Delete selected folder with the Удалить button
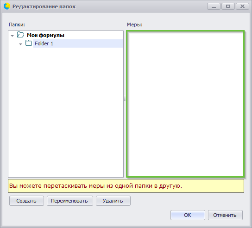252x228 pixels. click(x=113, y=201)
